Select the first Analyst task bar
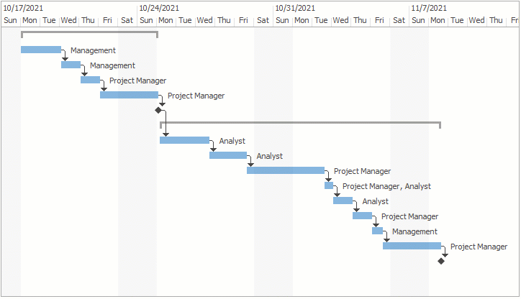This screenshot has width=521, height=299. [x=184, y=140]
